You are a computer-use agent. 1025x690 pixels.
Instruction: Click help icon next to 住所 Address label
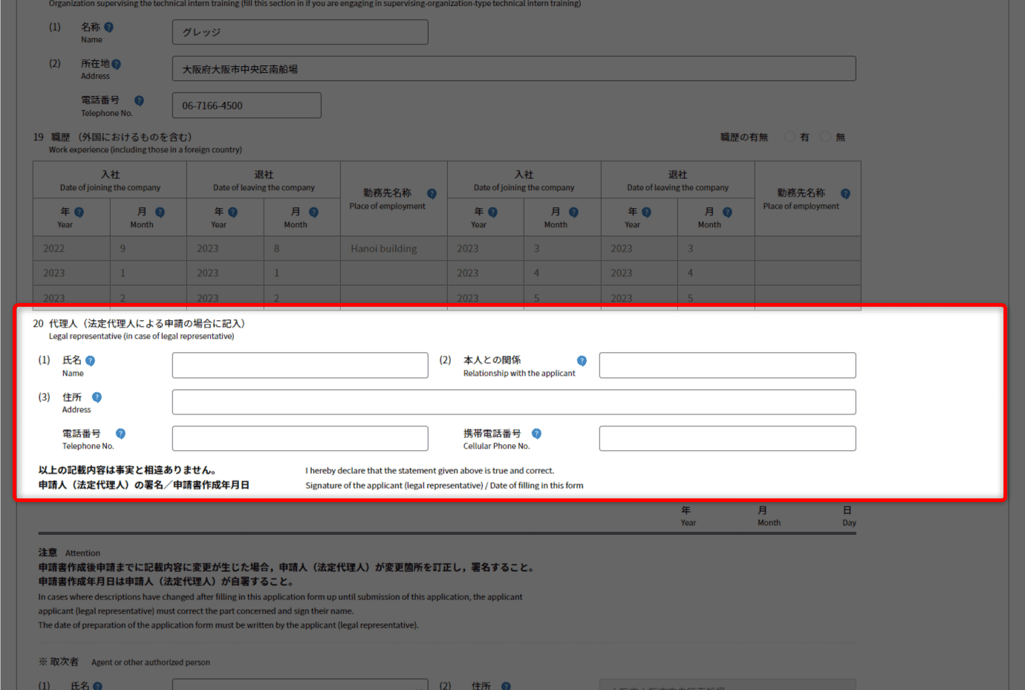pyautogui.click(x=97, y=397)
